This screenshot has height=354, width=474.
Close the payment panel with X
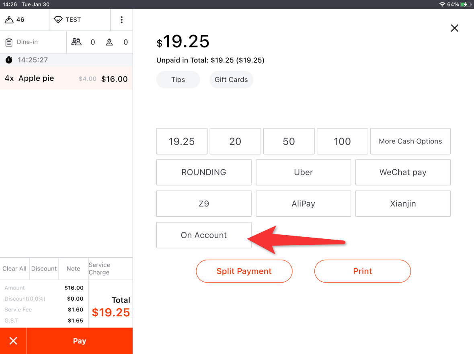pyautogui.click(x=454, y=28)
